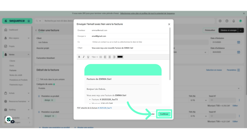The image size is (247, 139).
Task: Open Prestations et Produits under Ventes
Action: pyautogui.click(x=18, y=80)
